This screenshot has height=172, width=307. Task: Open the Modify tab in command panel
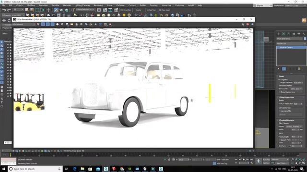click(x=283, y=34)
